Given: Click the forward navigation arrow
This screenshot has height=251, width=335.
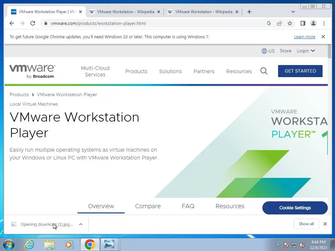Looking at the screenshot, I should (22, 23).
